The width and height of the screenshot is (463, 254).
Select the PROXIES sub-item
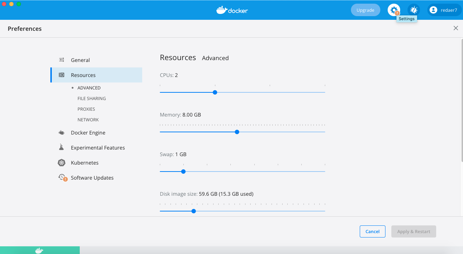(x=86, y=109)
